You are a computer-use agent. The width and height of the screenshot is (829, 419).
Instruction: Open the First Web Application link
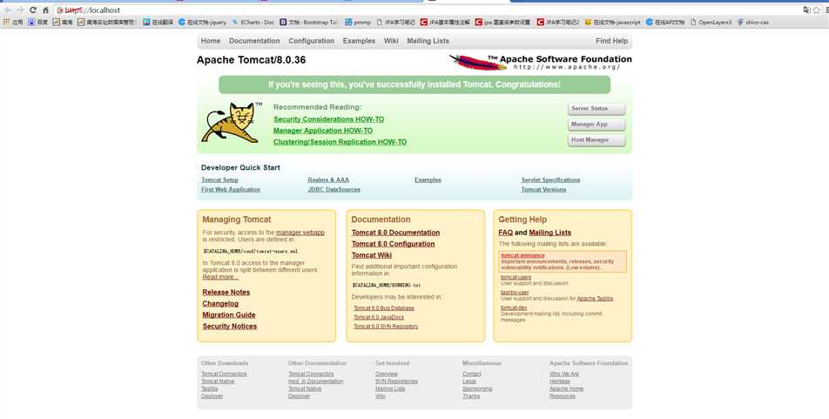coord(231,189)
